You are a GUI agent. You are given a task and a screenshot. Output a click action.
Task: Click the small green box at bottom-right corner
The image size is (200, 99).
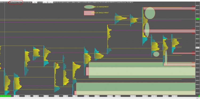199,96
